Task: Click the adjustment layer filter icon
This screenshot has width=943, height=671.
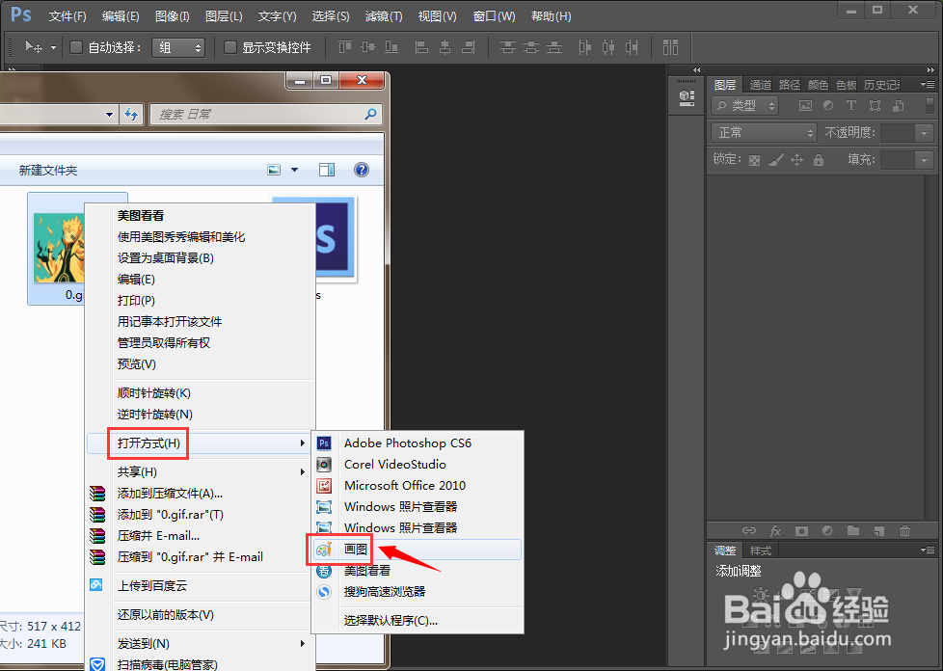Action: click(828, 106)
